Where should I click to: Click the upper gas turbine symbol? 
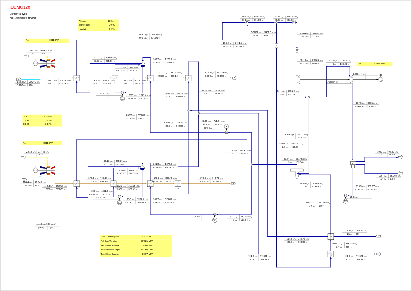click(48, 63)
